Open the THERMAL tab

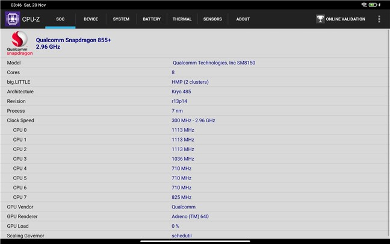(x=182, y=19)
